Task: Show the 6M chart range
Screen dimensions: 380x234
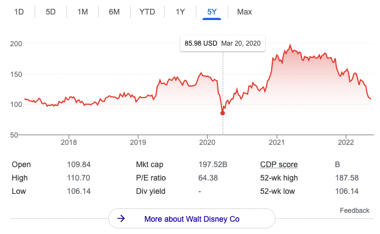Action: point(114,12)
